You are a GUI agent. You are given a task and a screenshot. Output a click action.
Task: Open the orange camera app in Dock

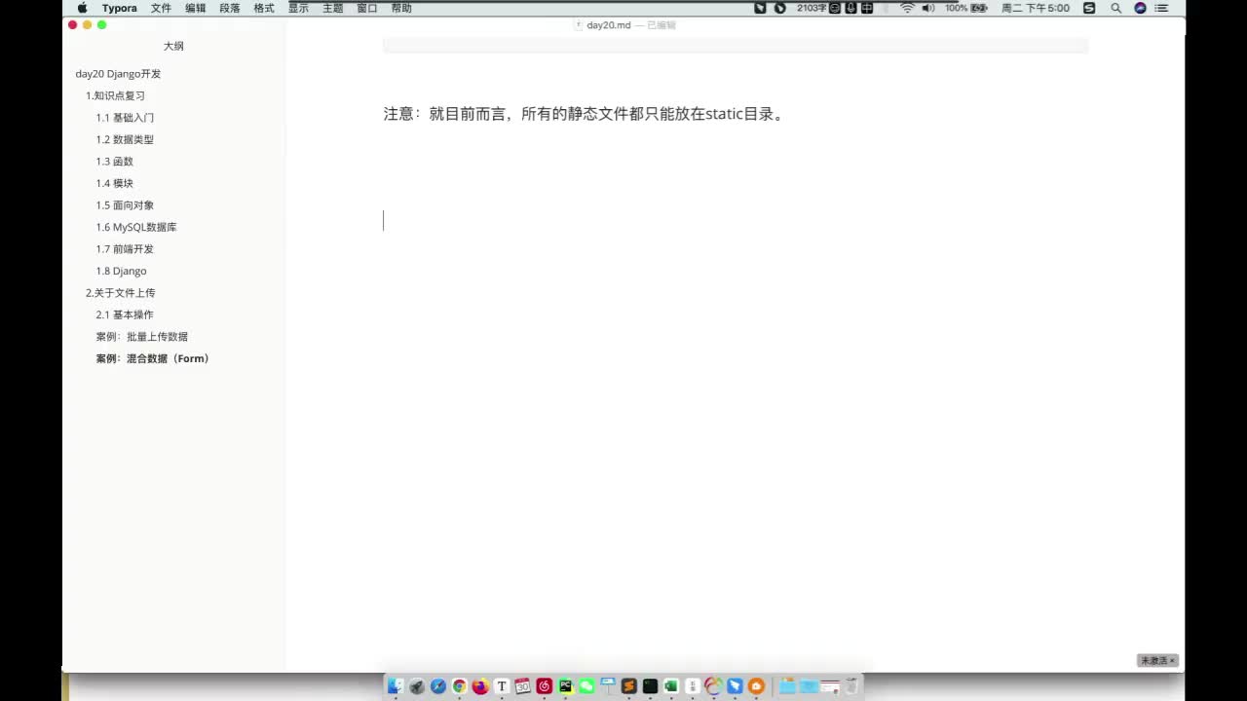[x=756, y=686]
